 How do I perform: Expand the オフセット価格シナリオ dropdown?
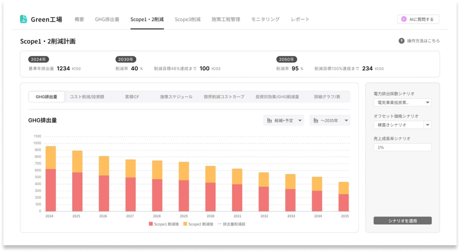pyautogui.click(x=427, y=125)
